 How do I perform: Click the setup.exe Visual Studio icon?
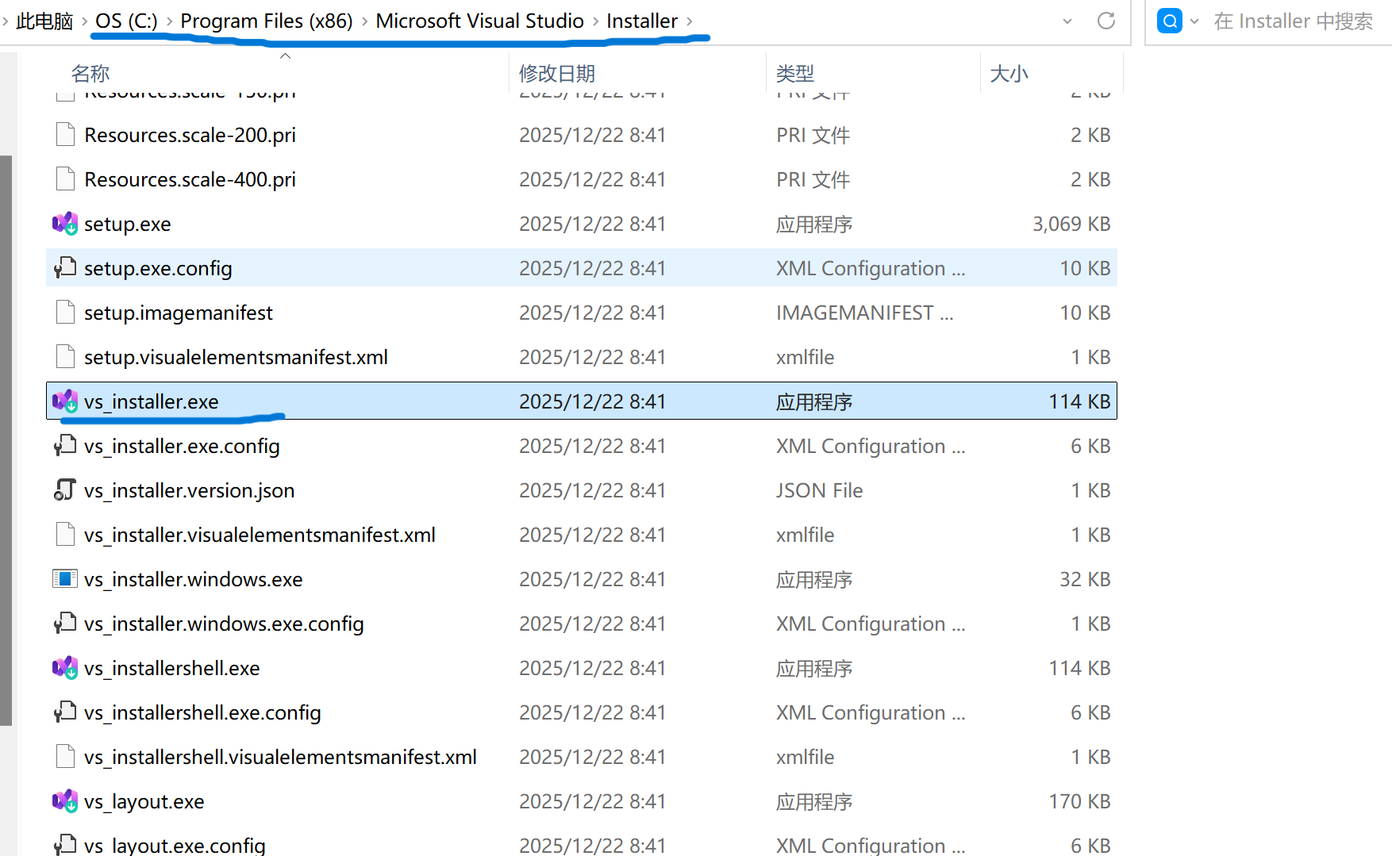tap(65, 224)
